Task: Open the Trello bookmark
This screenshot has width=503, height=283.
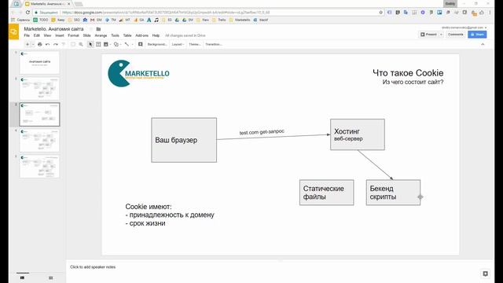Action: pos(220,20)
